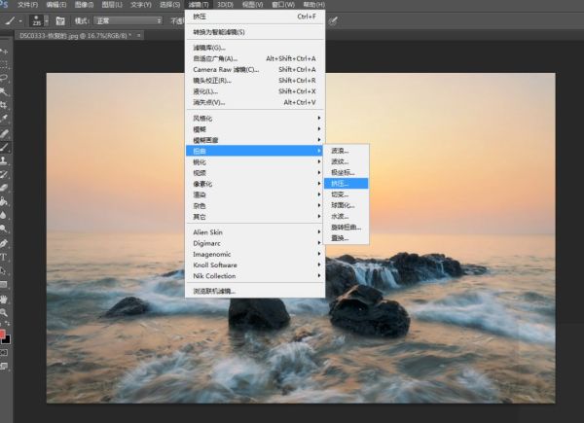Viewport: 584px width, 423px height.
Task: Select the Paint Bucket tool
Action: (x=4, y=201)
